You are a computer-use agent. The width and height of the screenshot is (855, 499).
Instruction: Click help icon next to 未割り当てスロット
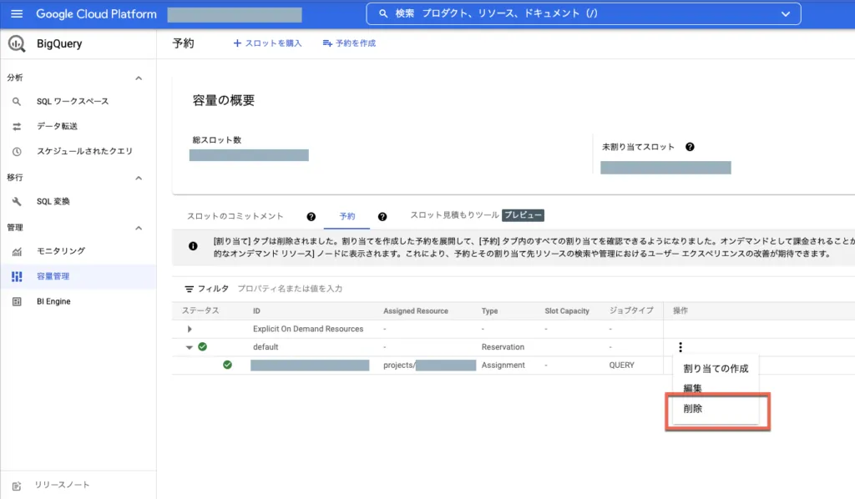(690, 147)
